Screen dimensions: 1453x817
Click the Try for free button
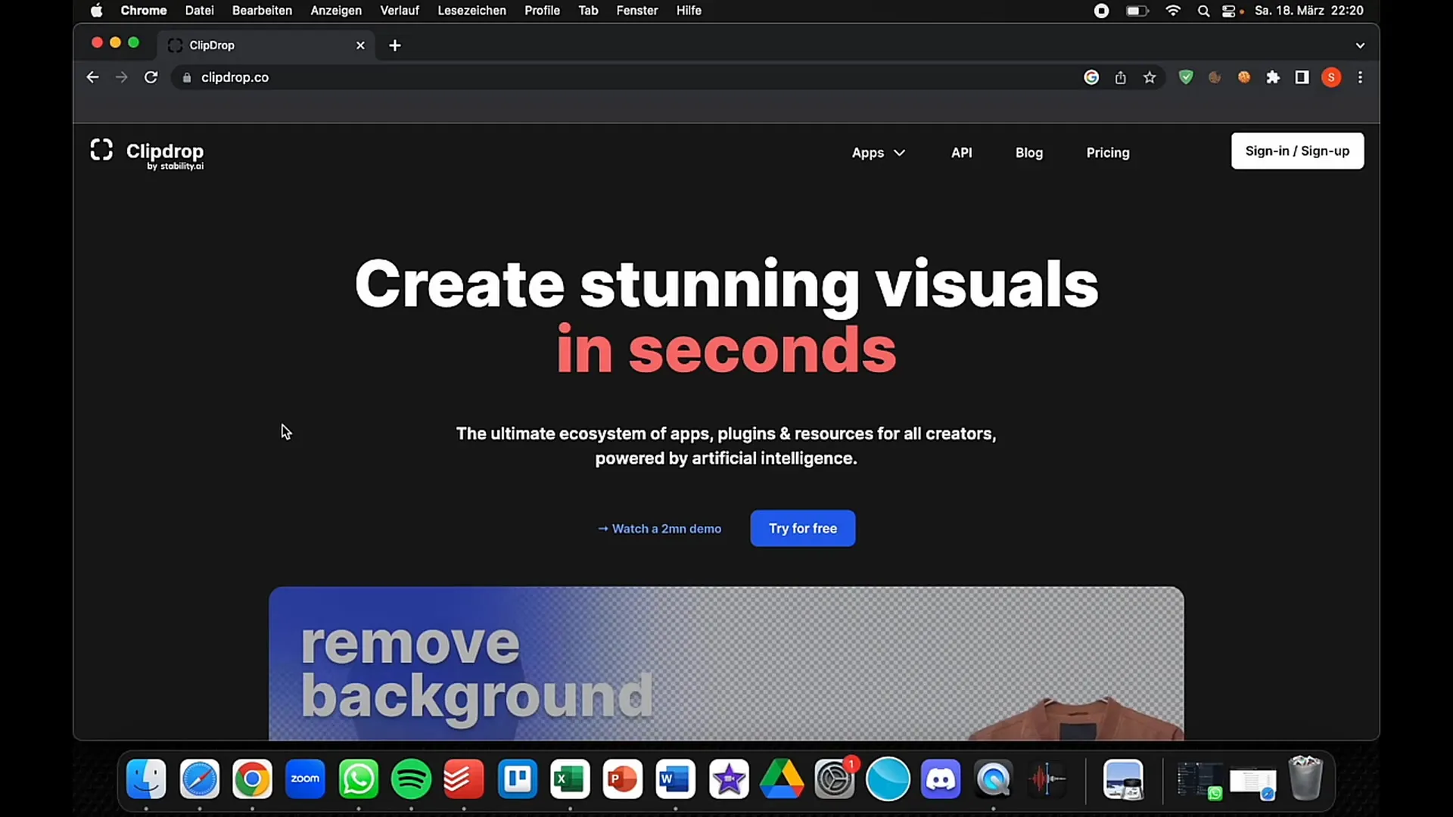coord(803,528)
